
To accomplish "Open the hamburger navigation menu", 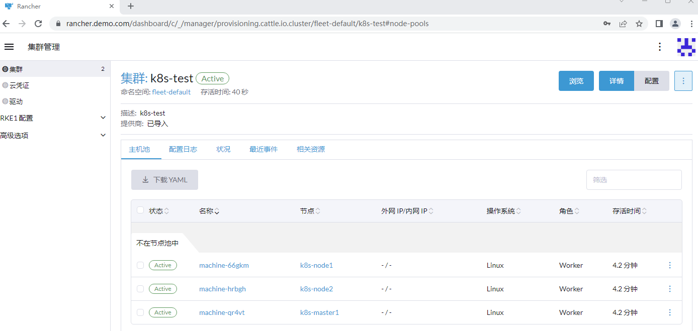I will 9,47.
